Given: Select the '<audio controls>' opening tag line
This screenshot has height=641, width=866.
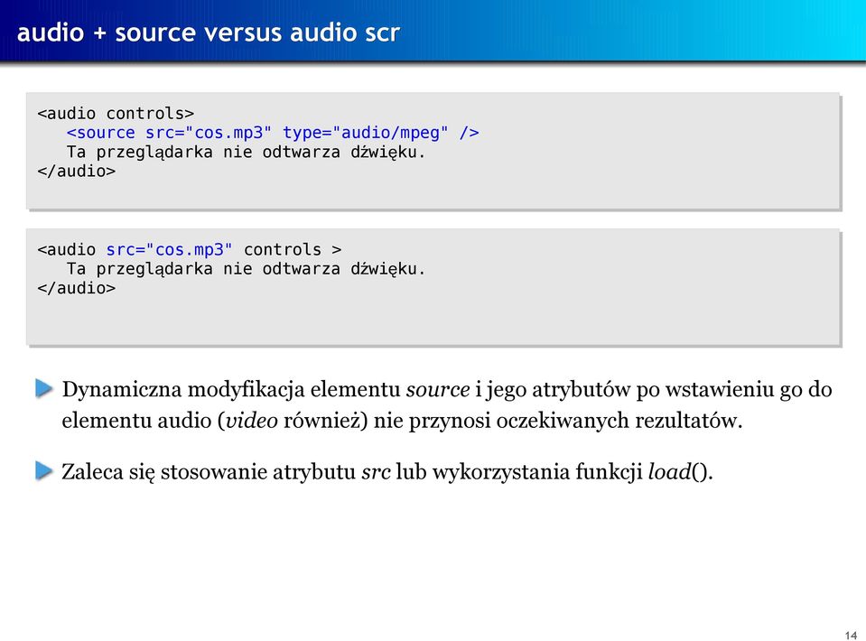Looking at the screenshot, I should point(116,113).
